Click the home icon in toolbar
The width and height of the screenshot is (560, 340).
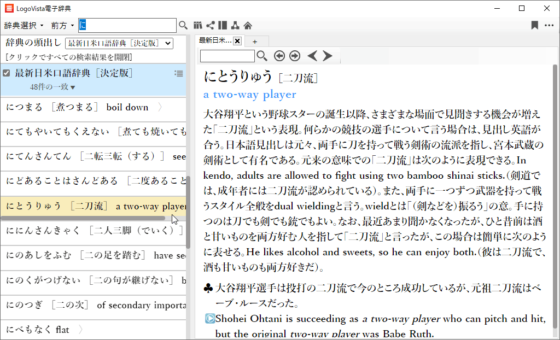tap(248, 25)
